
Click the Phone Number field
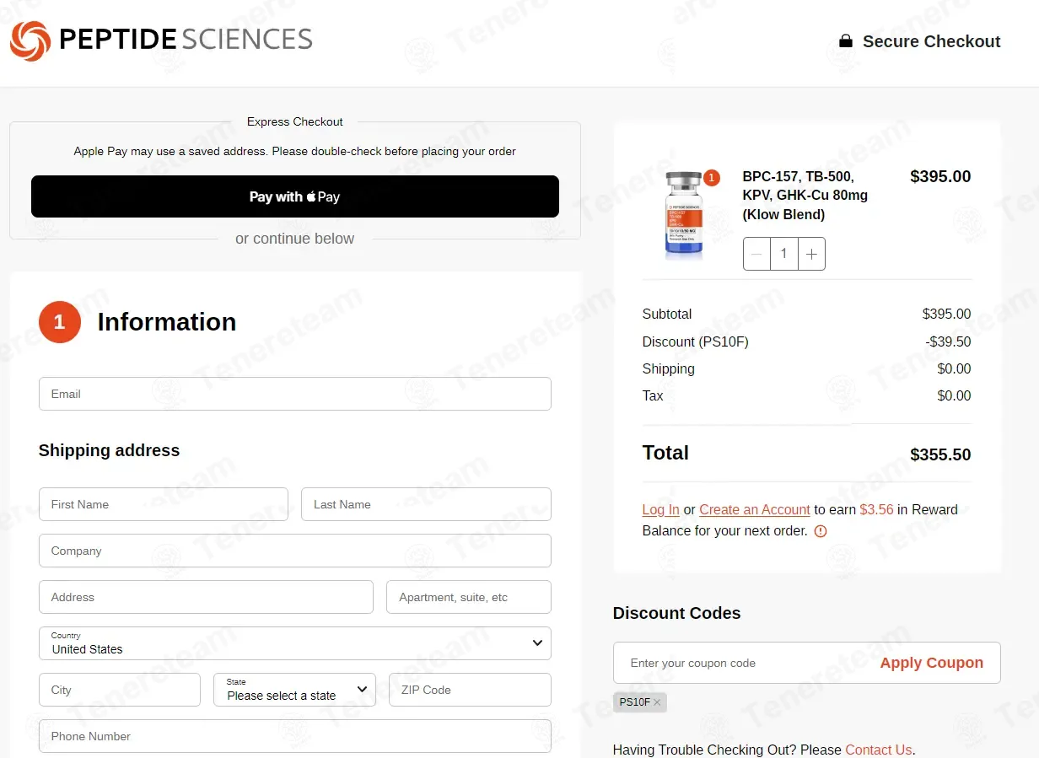(x=295, y=736)
